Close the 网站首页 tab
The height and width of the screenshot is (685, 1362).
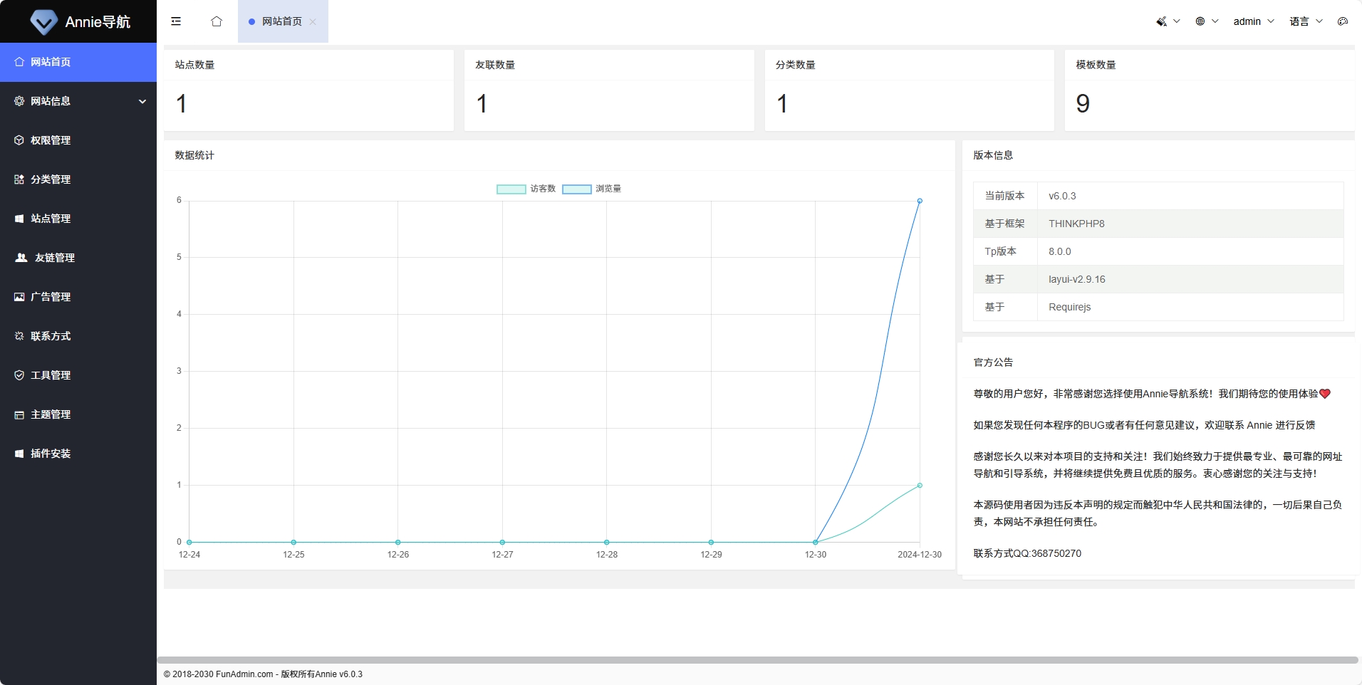pos(313,22)
